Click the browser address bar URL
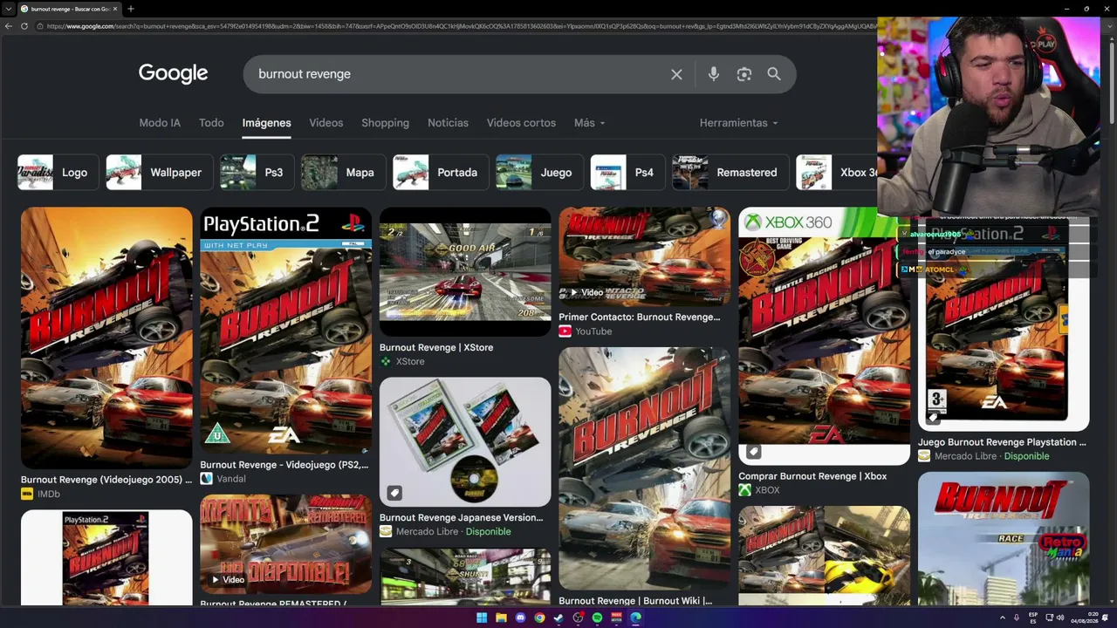This screenshot has width=1117, height=628. (463, 26)
